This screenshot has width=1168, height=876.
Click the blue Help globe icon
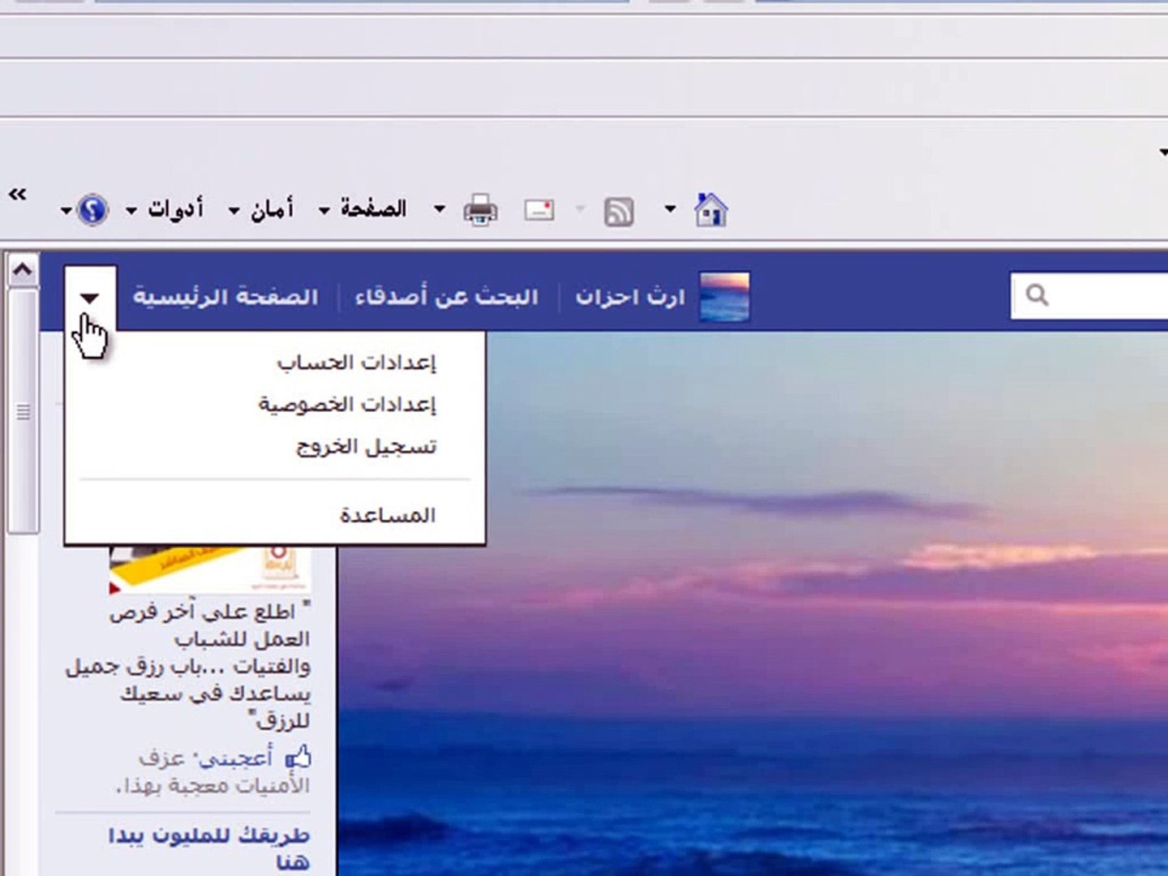[92, 210]
